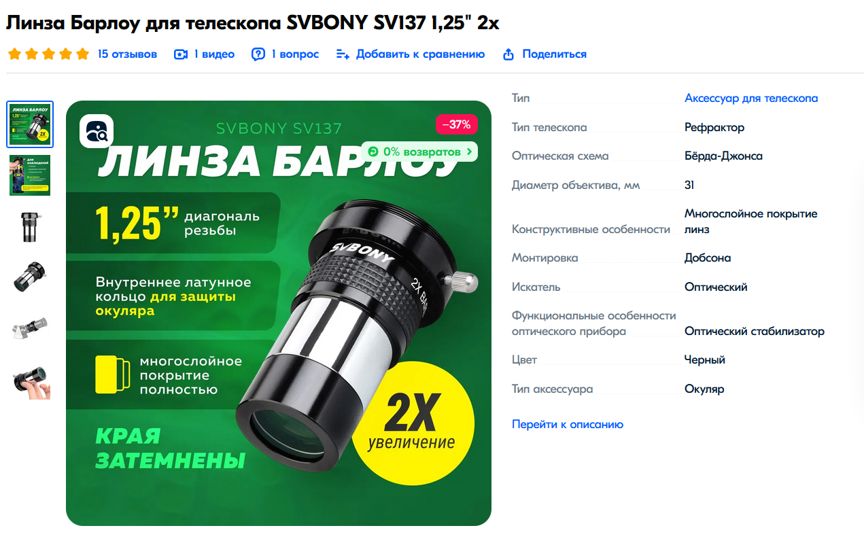864x545 pixels.
Task: Open the video camera icon near '1 видео'
Action: tap(181, 54)
